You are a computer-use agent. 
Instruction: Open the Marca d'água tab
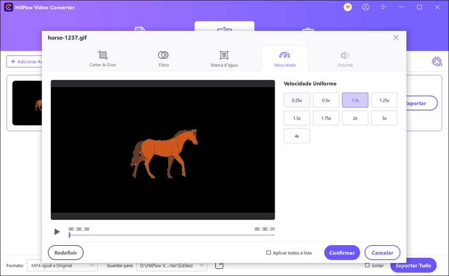[x=224, y=59]
